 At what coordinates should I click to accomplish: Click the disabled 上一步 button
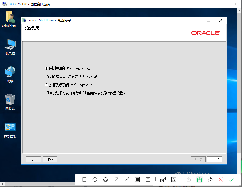tap(198, 159)
